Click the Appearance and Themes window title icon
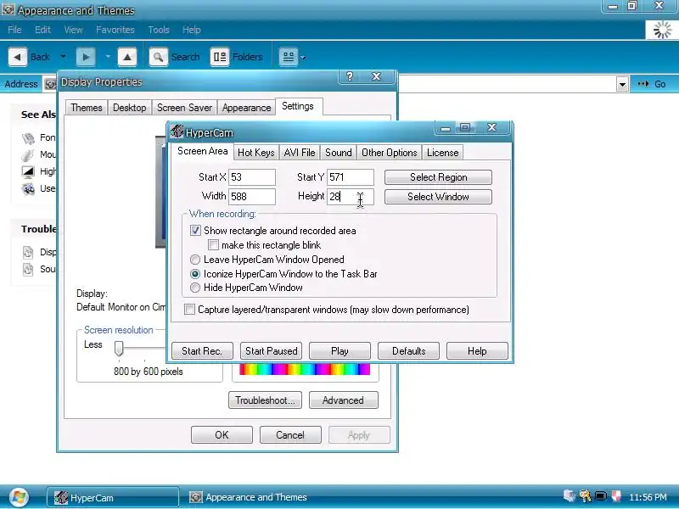679x509 pixels. coord(8,9)
